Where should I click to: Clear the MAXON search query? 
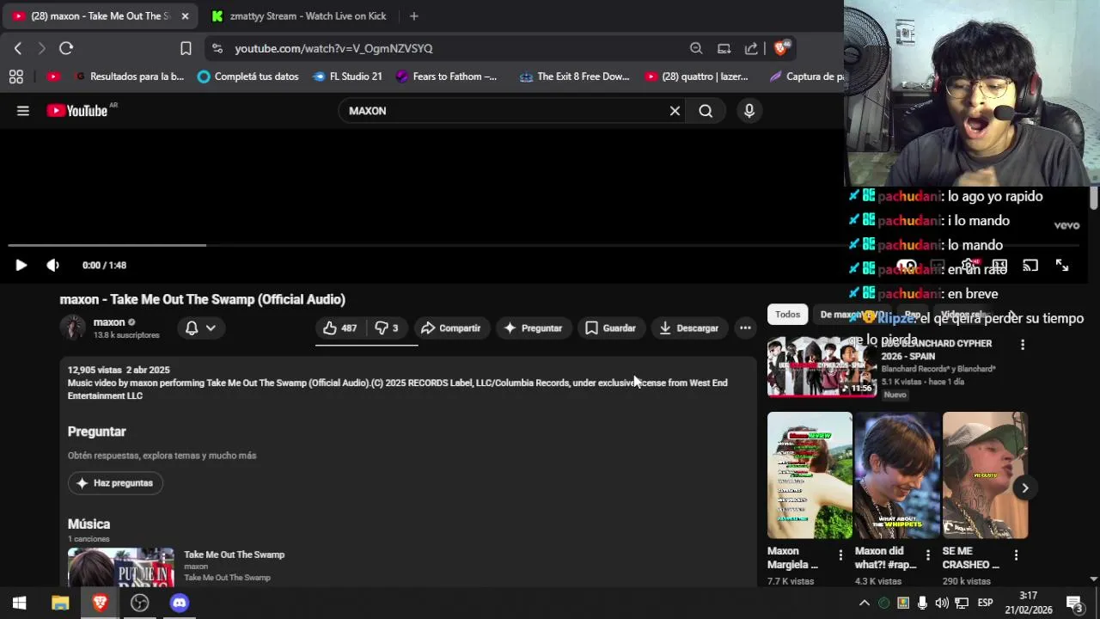click(675, 110)
